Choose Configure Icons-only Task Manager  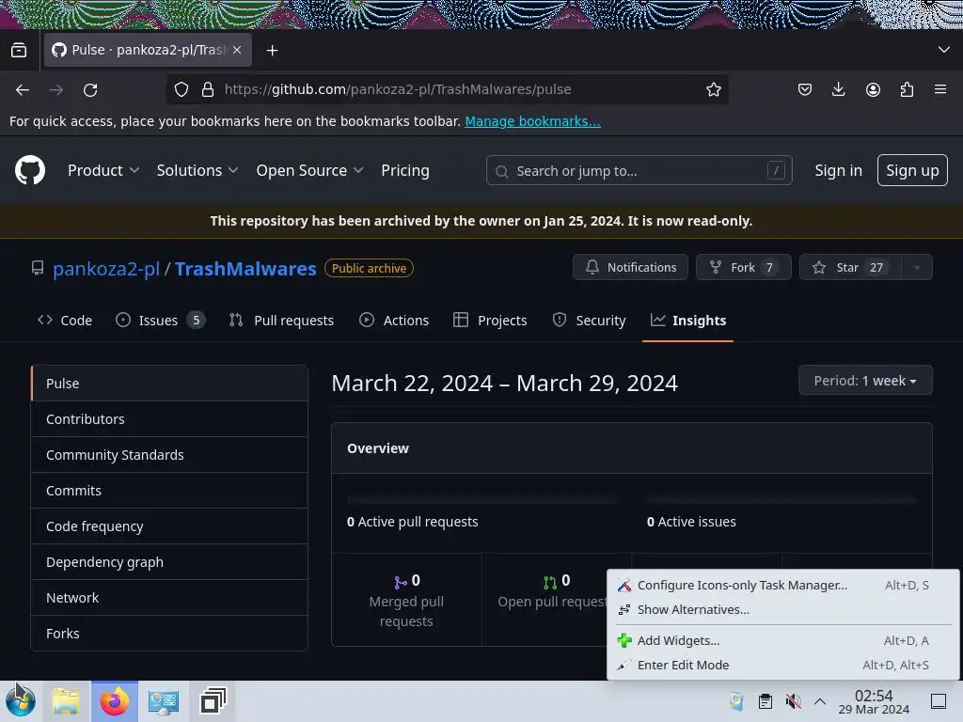click(783, 585)
